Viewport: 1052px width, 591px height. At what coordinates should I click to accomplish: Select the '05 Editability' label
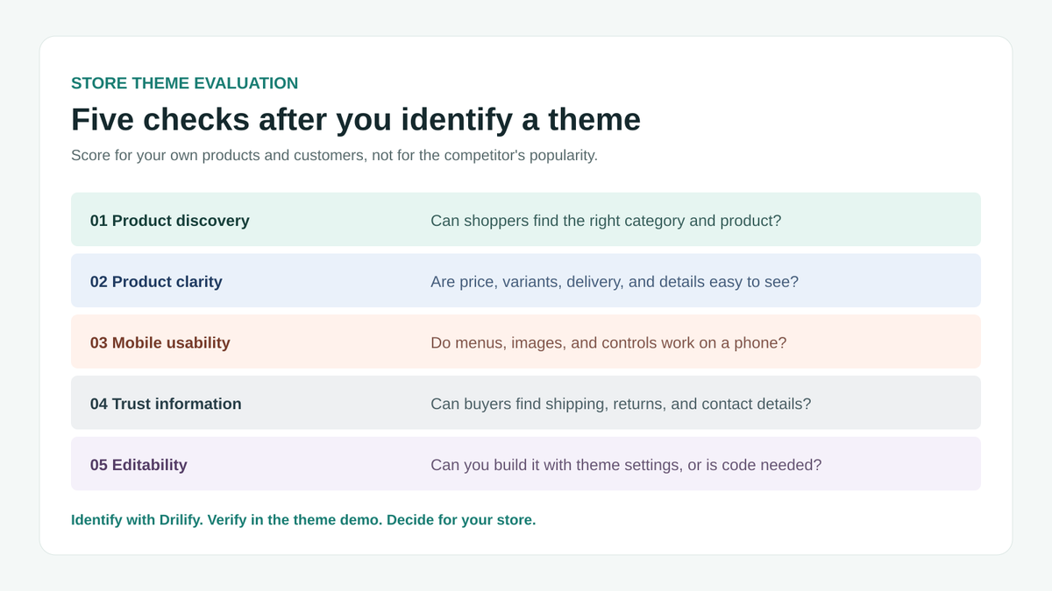tap(139, 465)
